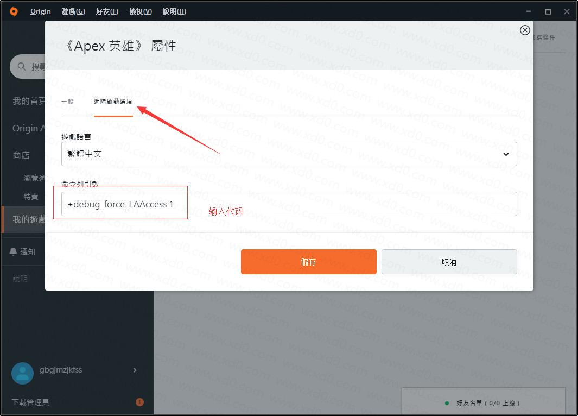Click the command line arguments field
Screen dimensions: 578x416
click(289, 204)
